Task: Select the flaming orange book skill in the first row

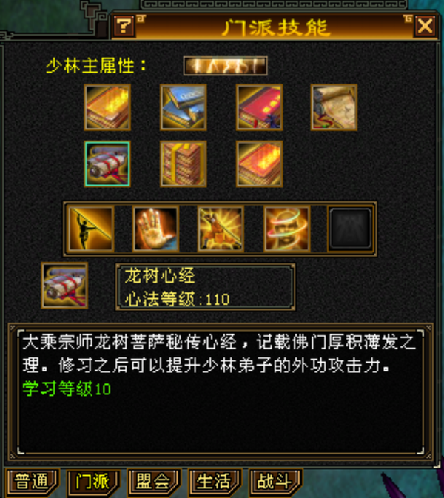Action: 107,107
